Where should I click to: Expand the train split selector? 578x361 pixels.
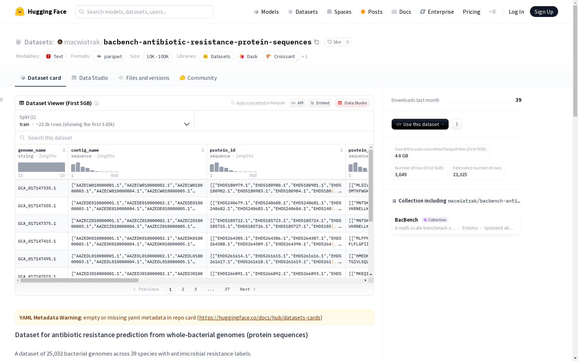click(105, 121)
